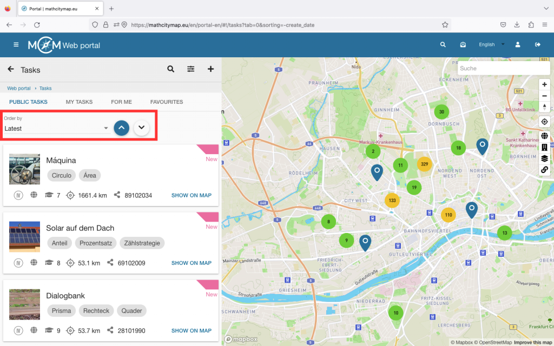Click the map's locate-me crosshair button

click(544, 122)
